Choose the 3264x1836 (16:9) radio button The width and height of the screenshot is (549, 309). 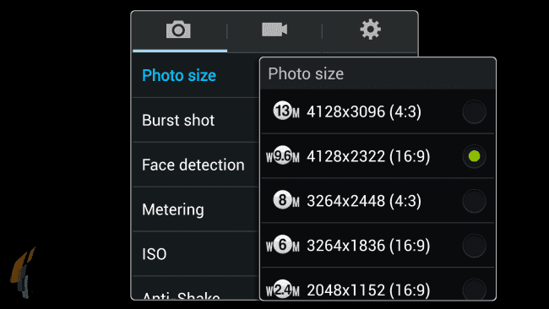pyautogui.click(x=474, y=246)
